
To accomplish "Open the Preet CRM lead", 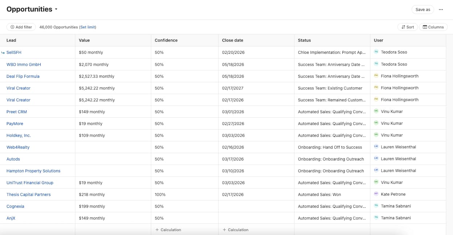I will tap(17, 112).
